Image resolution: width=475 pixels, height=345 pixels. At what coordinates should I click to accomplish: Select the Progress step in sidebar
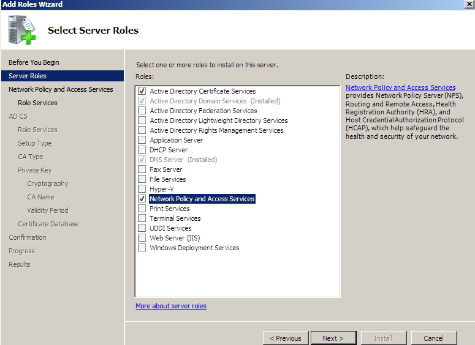pos(21,251)
